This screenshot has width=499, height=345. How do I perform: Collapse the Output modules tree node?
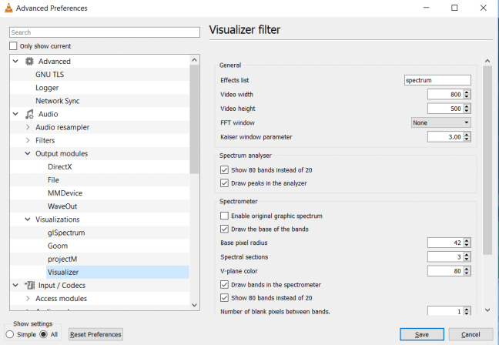(28, 153)
